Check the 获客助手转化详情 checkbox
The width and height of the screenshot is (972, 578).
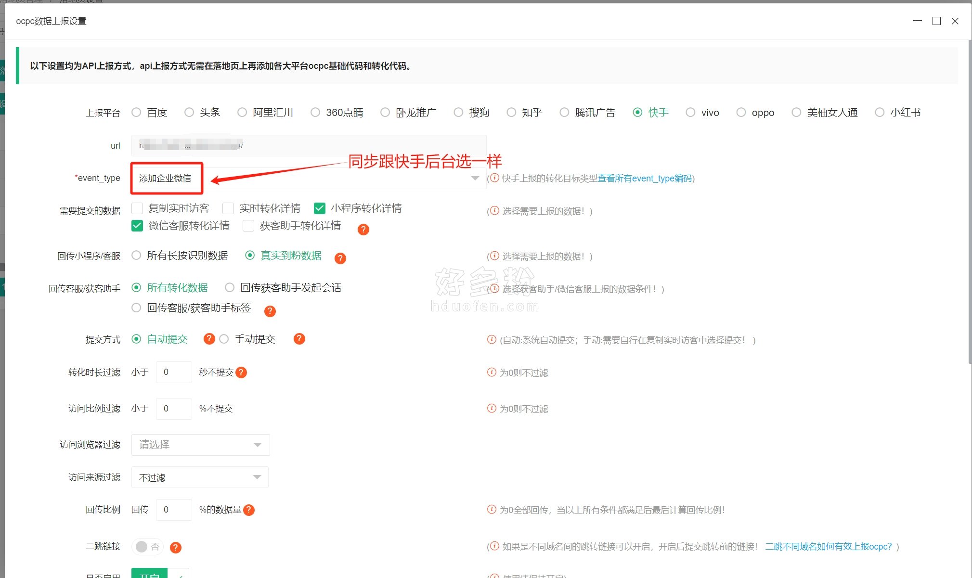248,226
